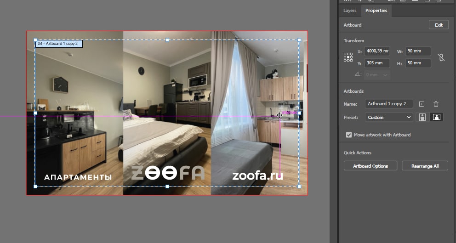Delete artboard using the trash icon
Viewport: 456px width, 243px height.
click(x=436, y=104)
